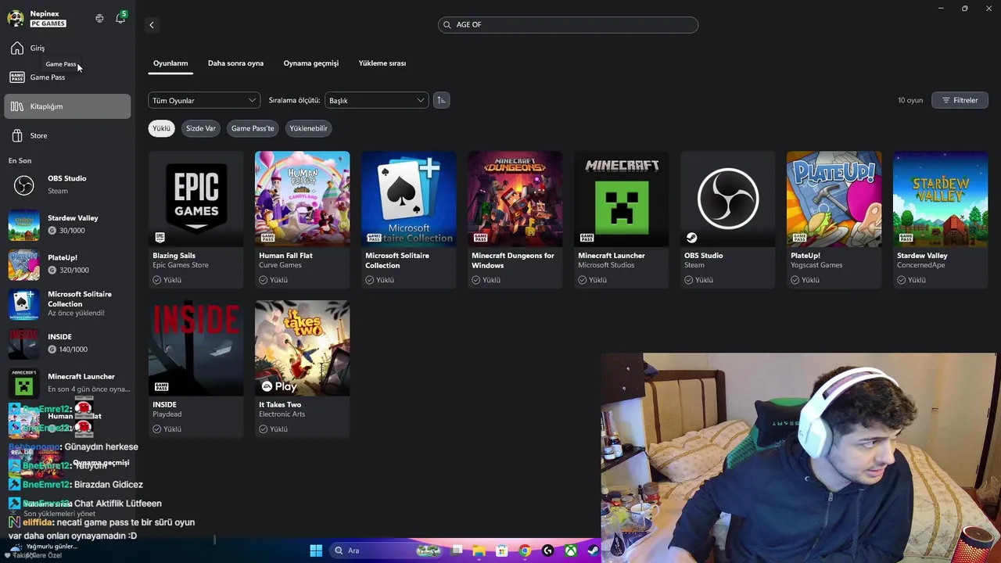Toggle the Yüklenebilir filter chip
The height and width of the screenshot is (563, 1001).
click(x=308, y=128)
